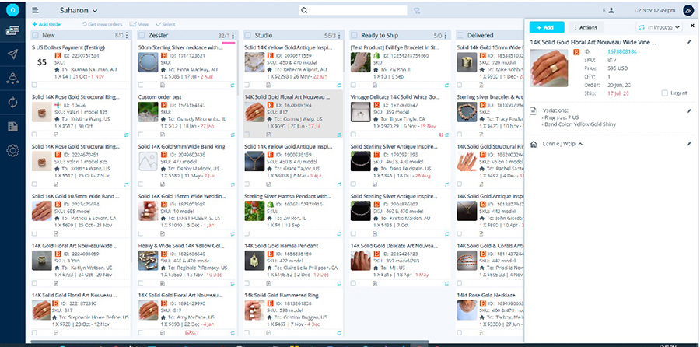This screenshot has width=700, height=347.
Task: Click the hamburger menu icon beside Saharon
Action: pyautogui.click(x=36, y=10)
